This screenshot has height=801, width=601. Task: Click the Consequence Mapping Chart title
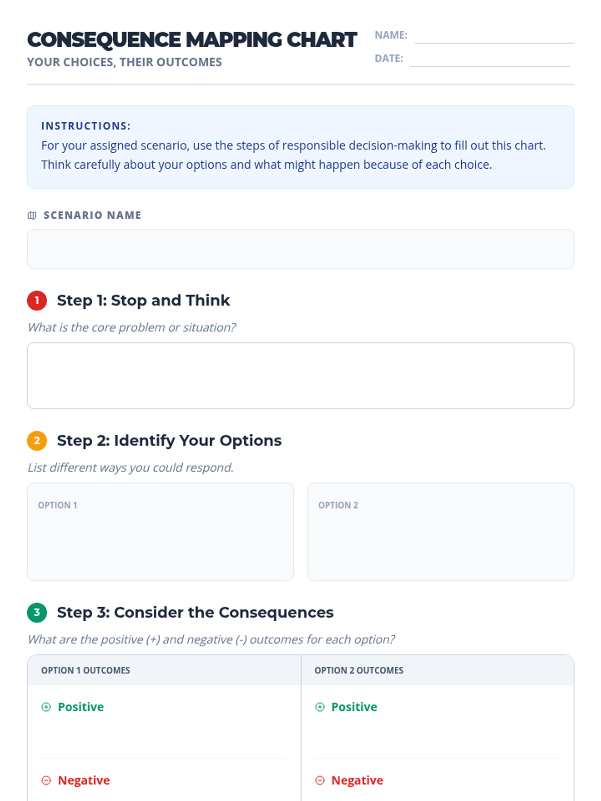tap(192, 40)
